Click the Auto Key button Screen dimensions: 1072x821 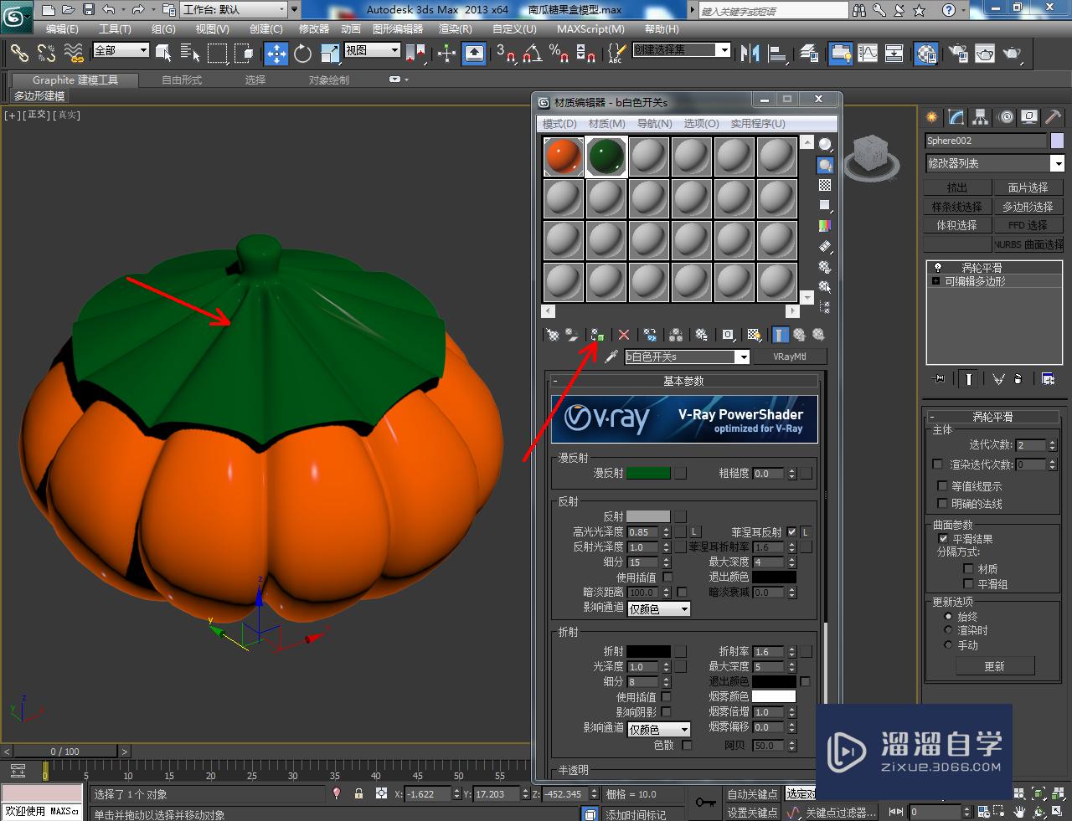point(752,794)
